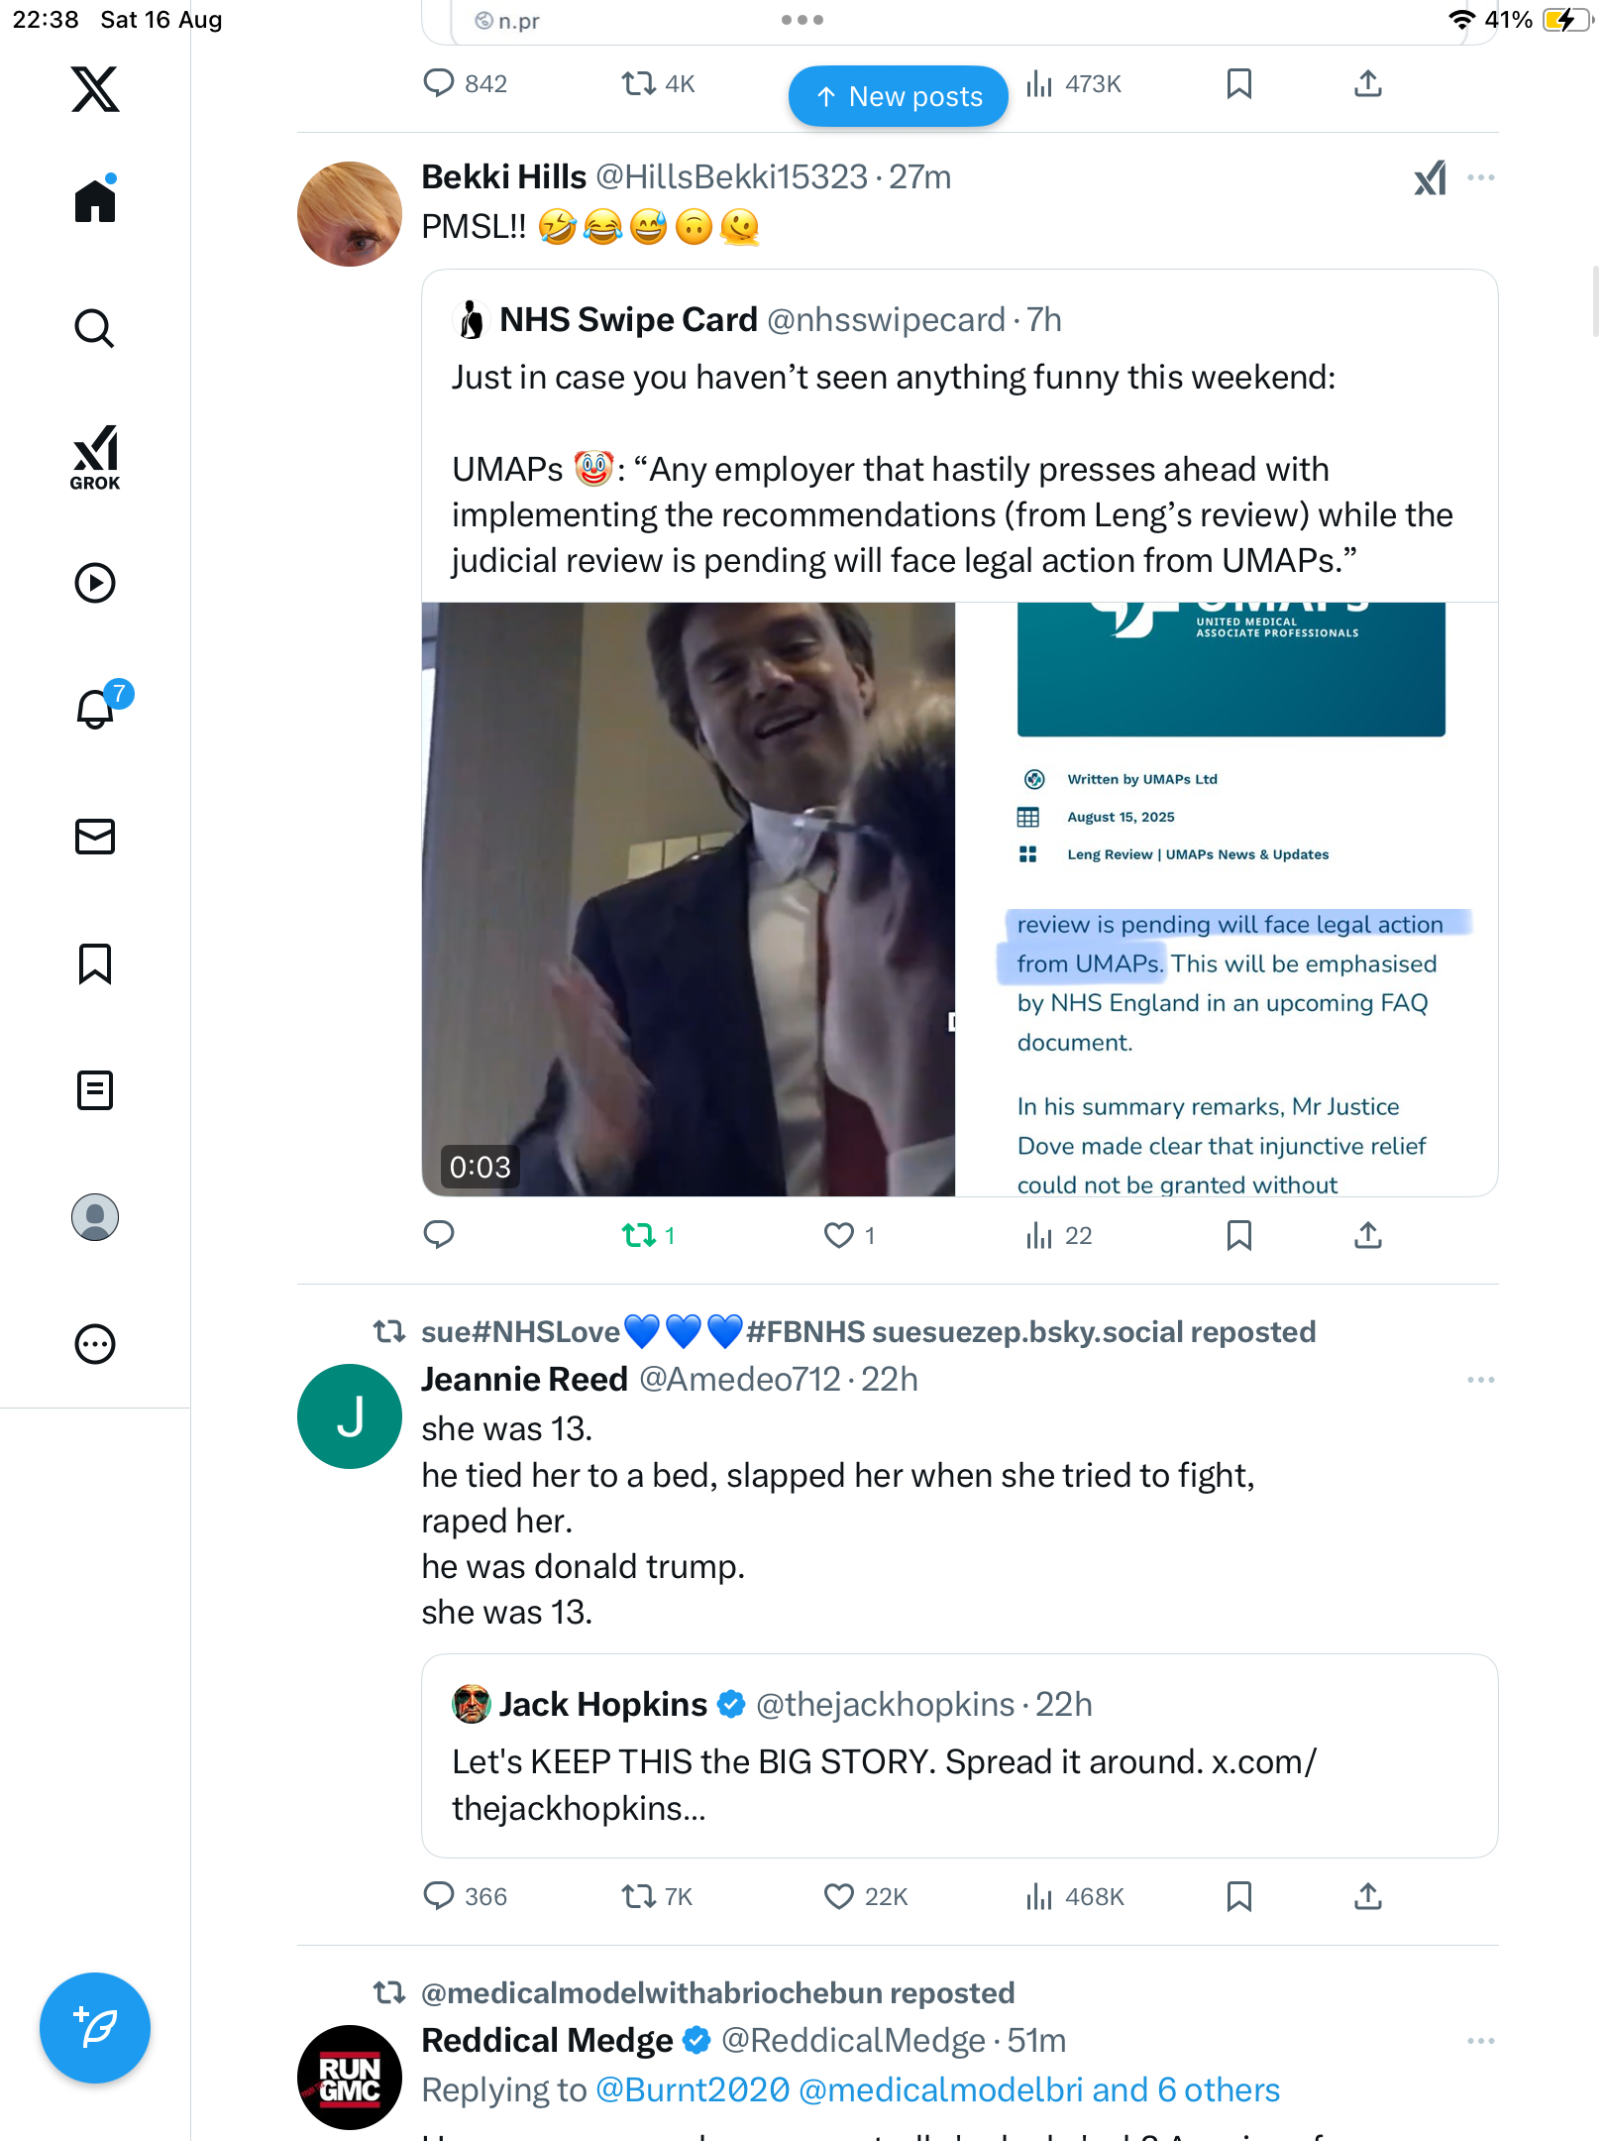
Task: Click the New posts button
Action: (899, 96)
